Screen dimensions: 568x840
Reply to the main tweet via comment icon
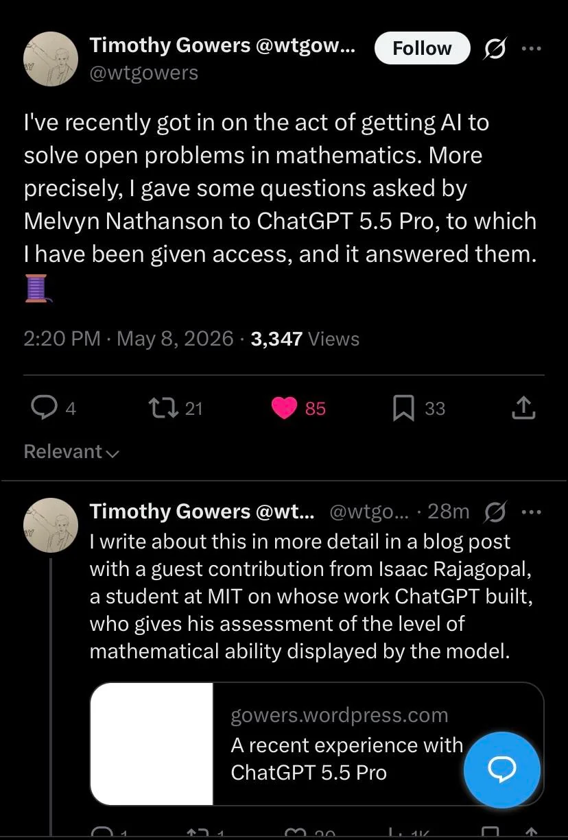click(x=45, y=408)
